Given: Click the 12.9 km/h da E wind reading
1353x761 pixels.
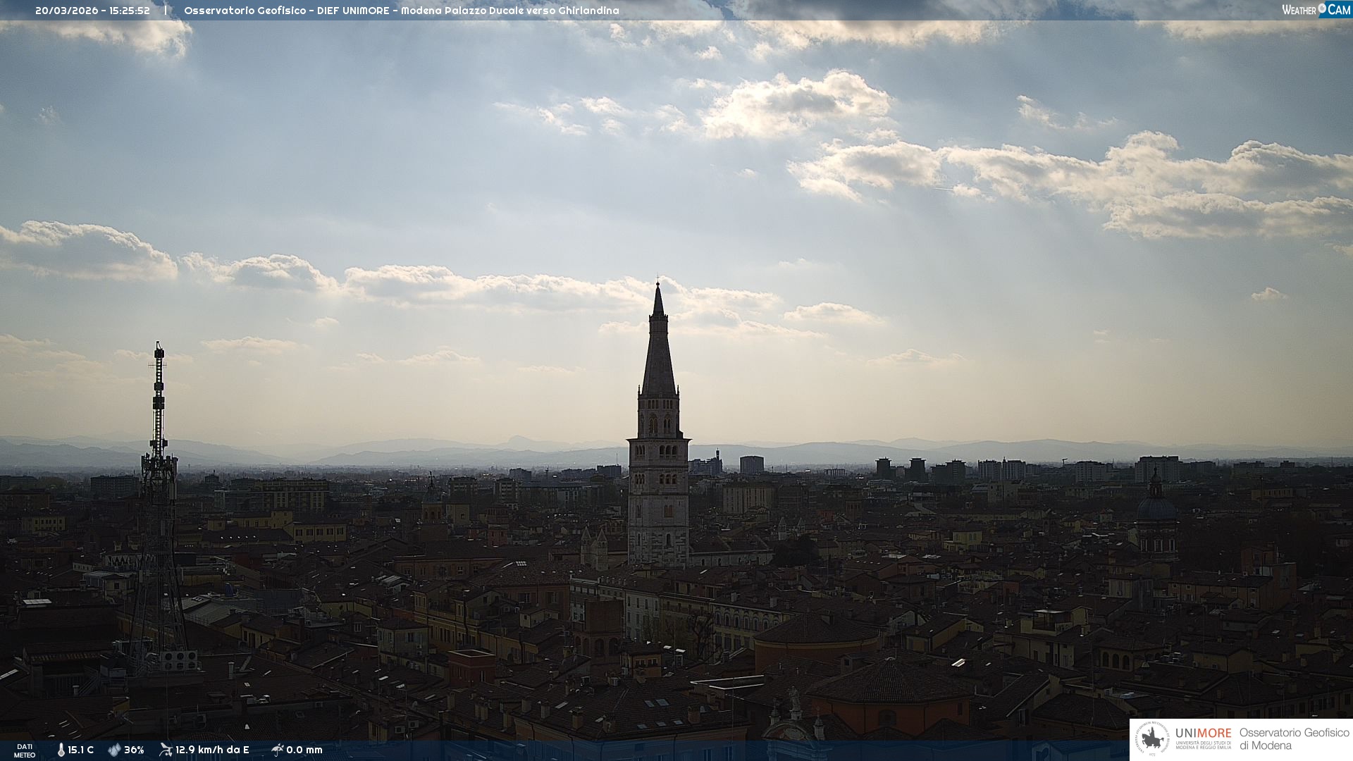Looking at the screenshot, I should pyautogui.click(x=212, y=750).
